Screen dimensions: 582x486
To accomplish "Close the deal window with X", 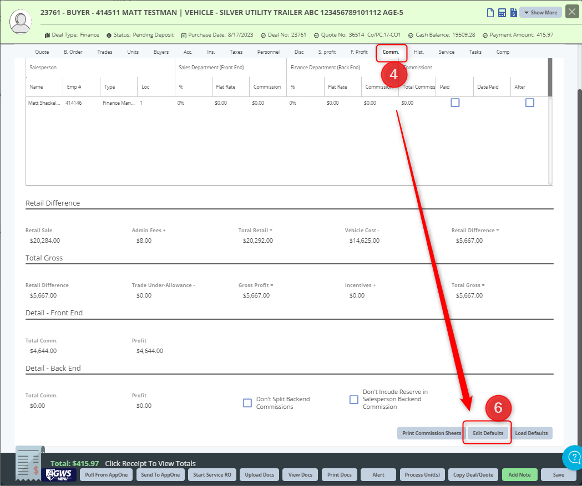I will click(x=572, y=12).
